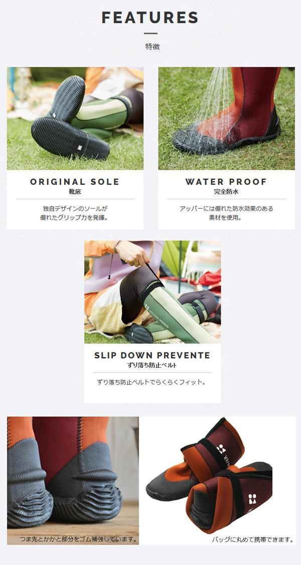This screenshot has height=565, width=301.
Task: Click the バッグに丸めて携帯できます caption
Action: point(252,539)
